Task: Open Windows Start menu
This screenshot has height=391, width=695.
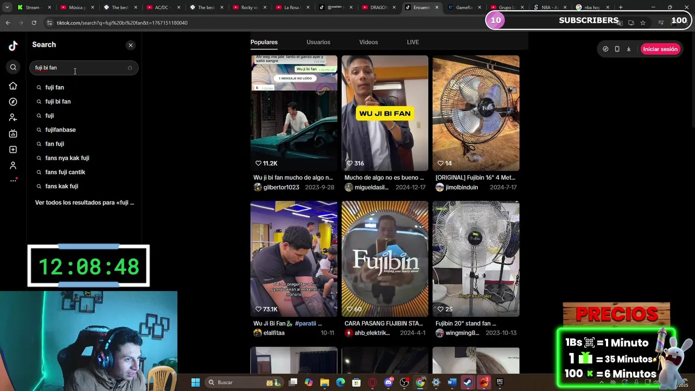Action: 195,382
